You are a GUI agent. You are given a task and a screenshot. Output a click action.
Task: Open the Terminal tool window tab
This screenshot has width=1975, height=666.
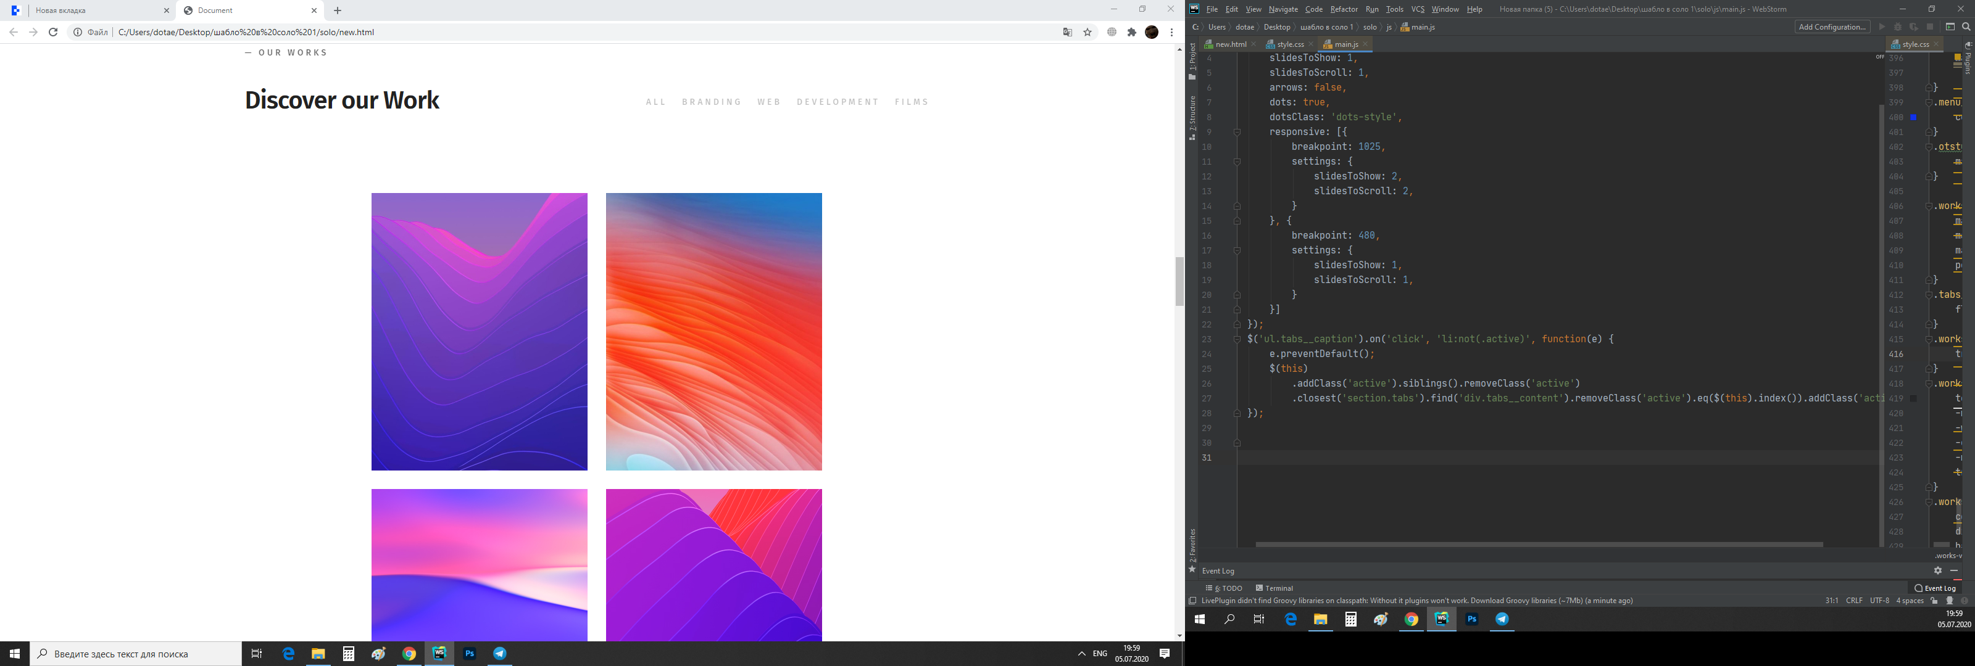pos(1274,588)
